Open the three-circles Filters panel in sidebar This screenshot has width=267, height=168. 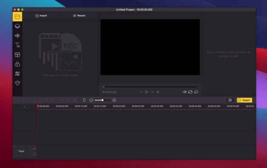(17, 64)
